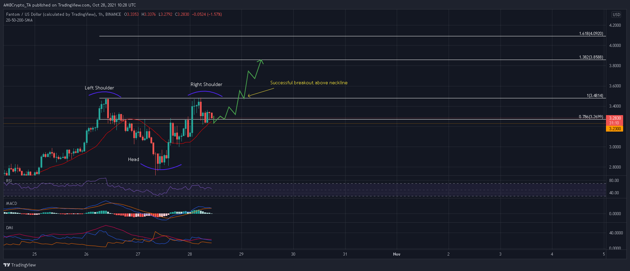This screenshot has height=271, width=630.
Task: Click the AMBCrypto_TA published header text
Action: coord(69,5)
